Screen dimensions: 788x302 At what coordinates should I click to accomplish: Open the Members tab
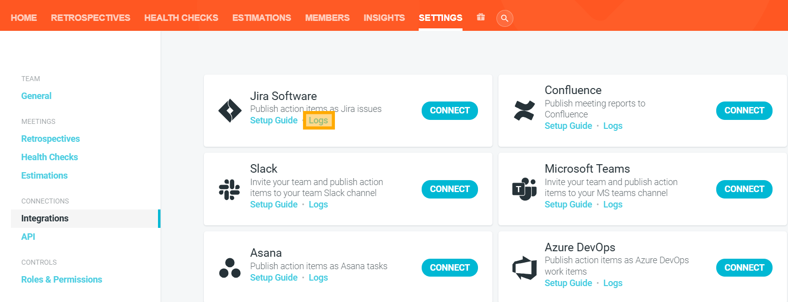327,18
